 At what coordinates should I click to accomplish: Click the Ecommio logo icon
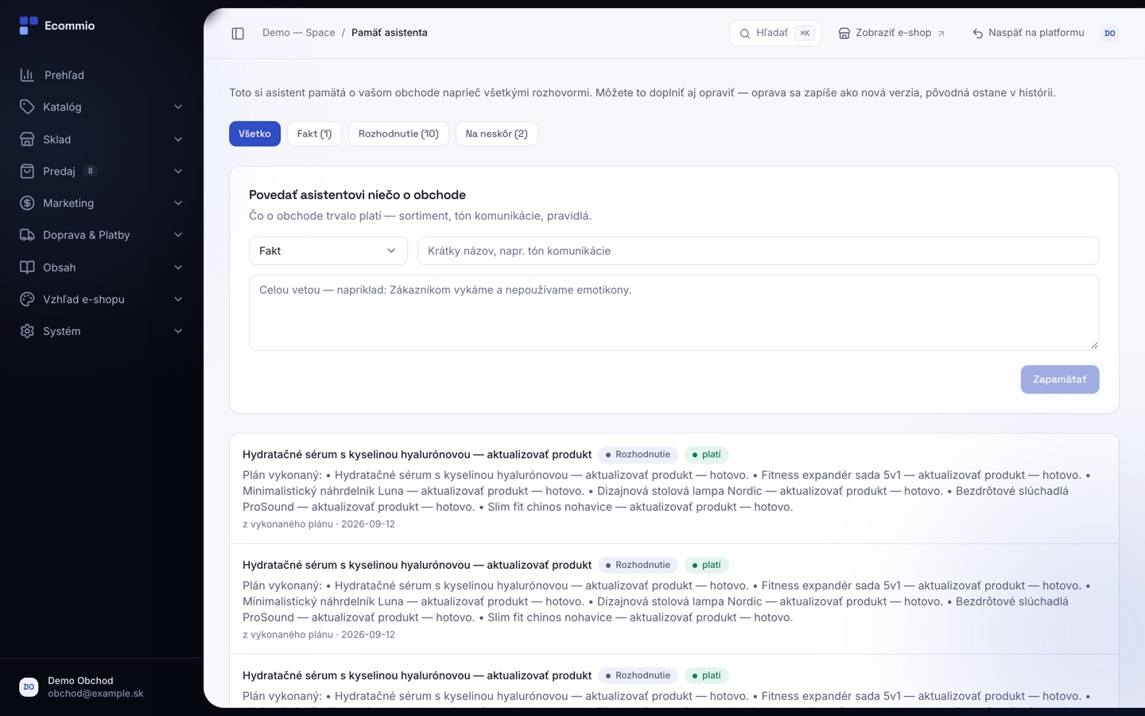coord(29,25)
